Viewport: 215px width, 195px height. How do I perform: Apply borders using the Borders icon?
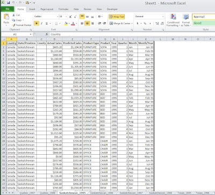coord(56,24)
